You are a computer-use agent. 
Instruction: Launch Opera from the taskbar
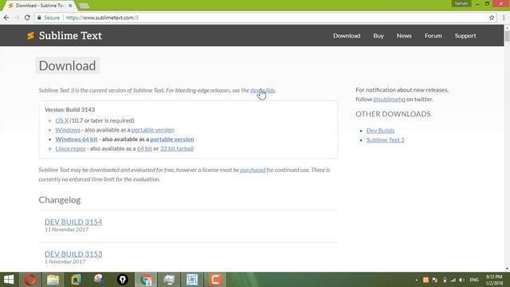(x=30, y=280)
